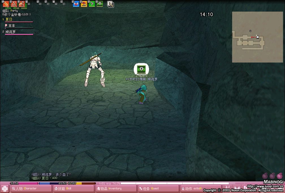Use the F1 chain skill hotkey icon

(x=6, y=4)
